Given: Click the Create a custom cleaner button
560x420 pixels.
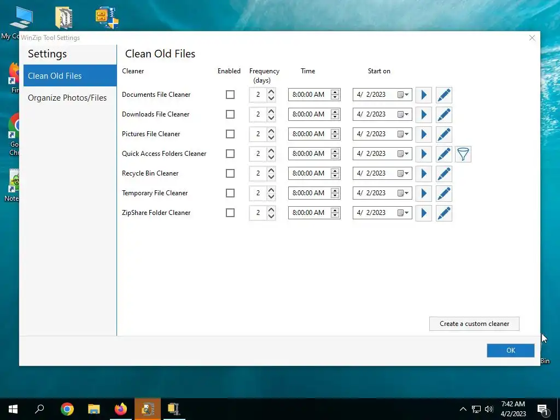Looking at the screenshot, I should point(474,324).
